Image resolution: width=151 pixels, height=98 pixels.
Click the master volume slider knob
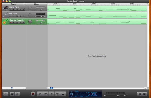[118, 96]
